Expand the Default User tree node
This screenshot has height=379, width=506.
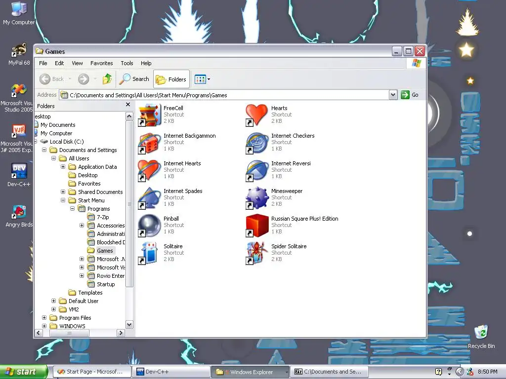click(53, 301)
